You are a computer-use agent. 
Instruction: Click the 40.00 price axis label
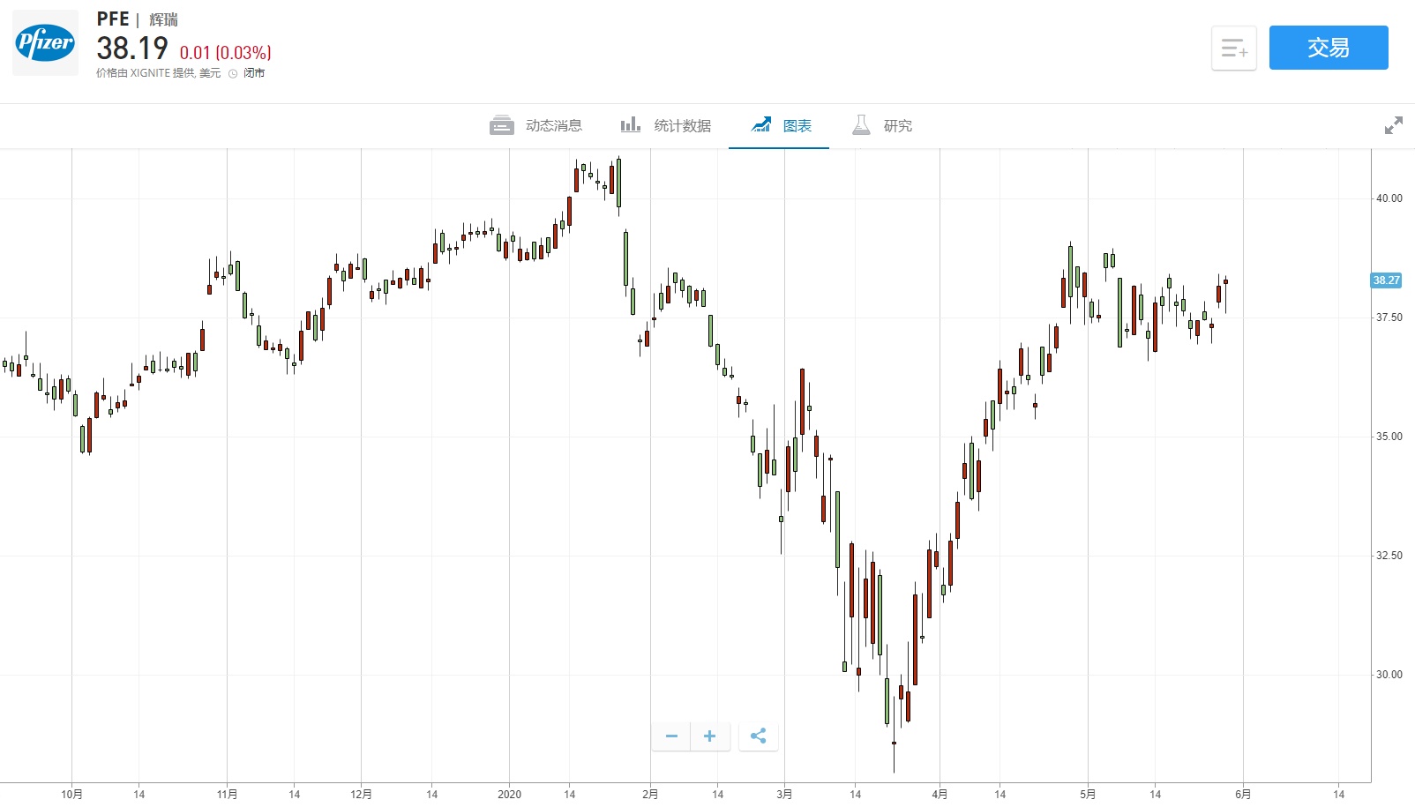point(1389,198)
